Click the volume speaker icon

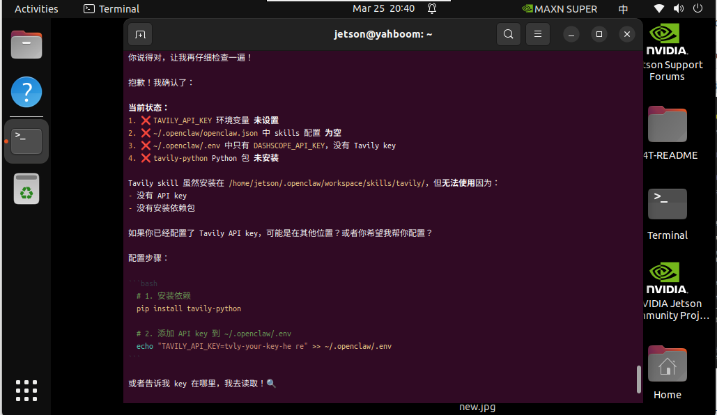679,8
